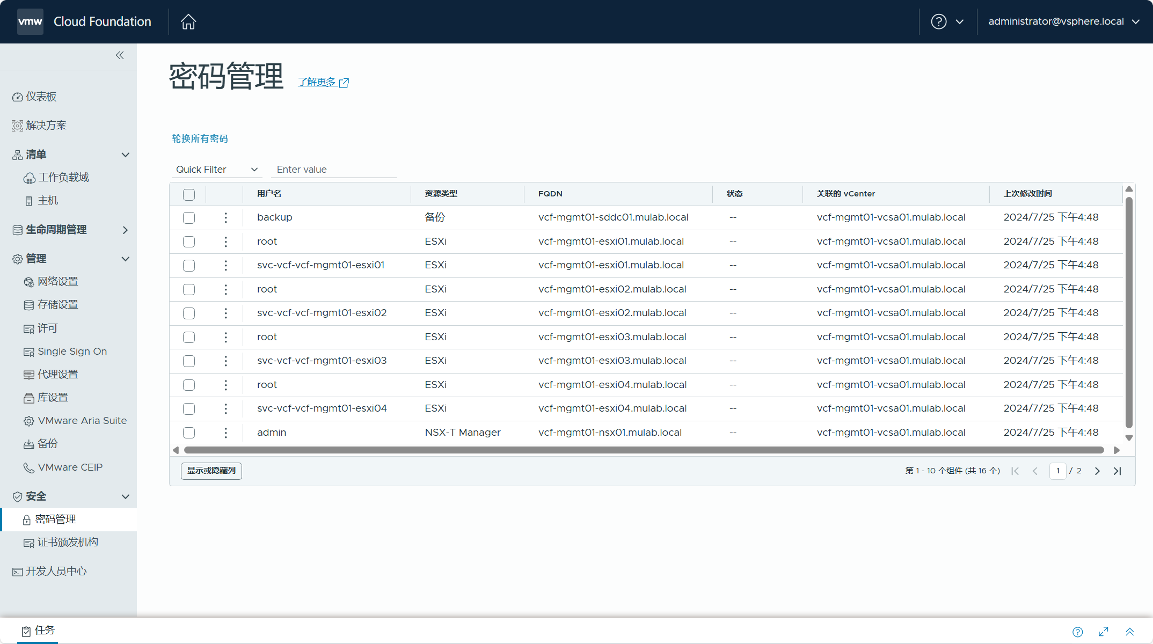The image size is (1153, 644).
Task: Open actions menu for svc-vcf-vcf-mgmt01-esxi01 row
Action: pyautogui.click(x=225, y=265)
